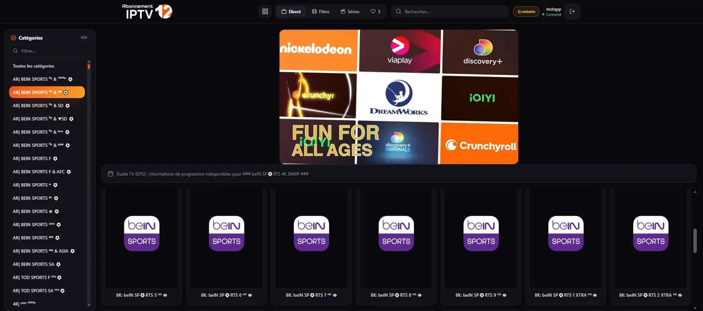Image resolution: width=703 pixels, height=311 pixels.
Task: Click the Rechercher search field
Action: (x=449, y=11)
